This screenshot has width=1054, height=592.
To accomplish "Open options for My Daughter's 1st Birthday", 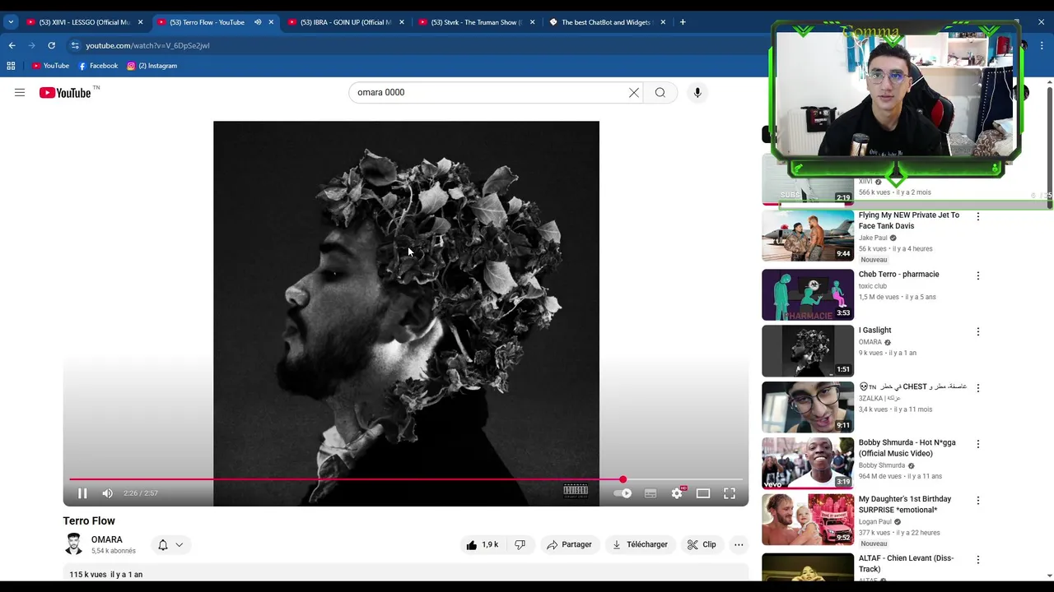I will [x=978, y=500].
